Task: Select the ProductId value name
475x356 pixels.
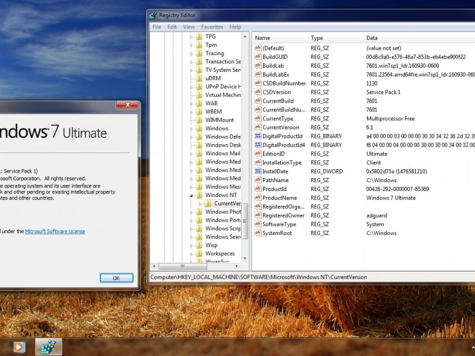Action: pyautogui.click(x=274, y=189)
